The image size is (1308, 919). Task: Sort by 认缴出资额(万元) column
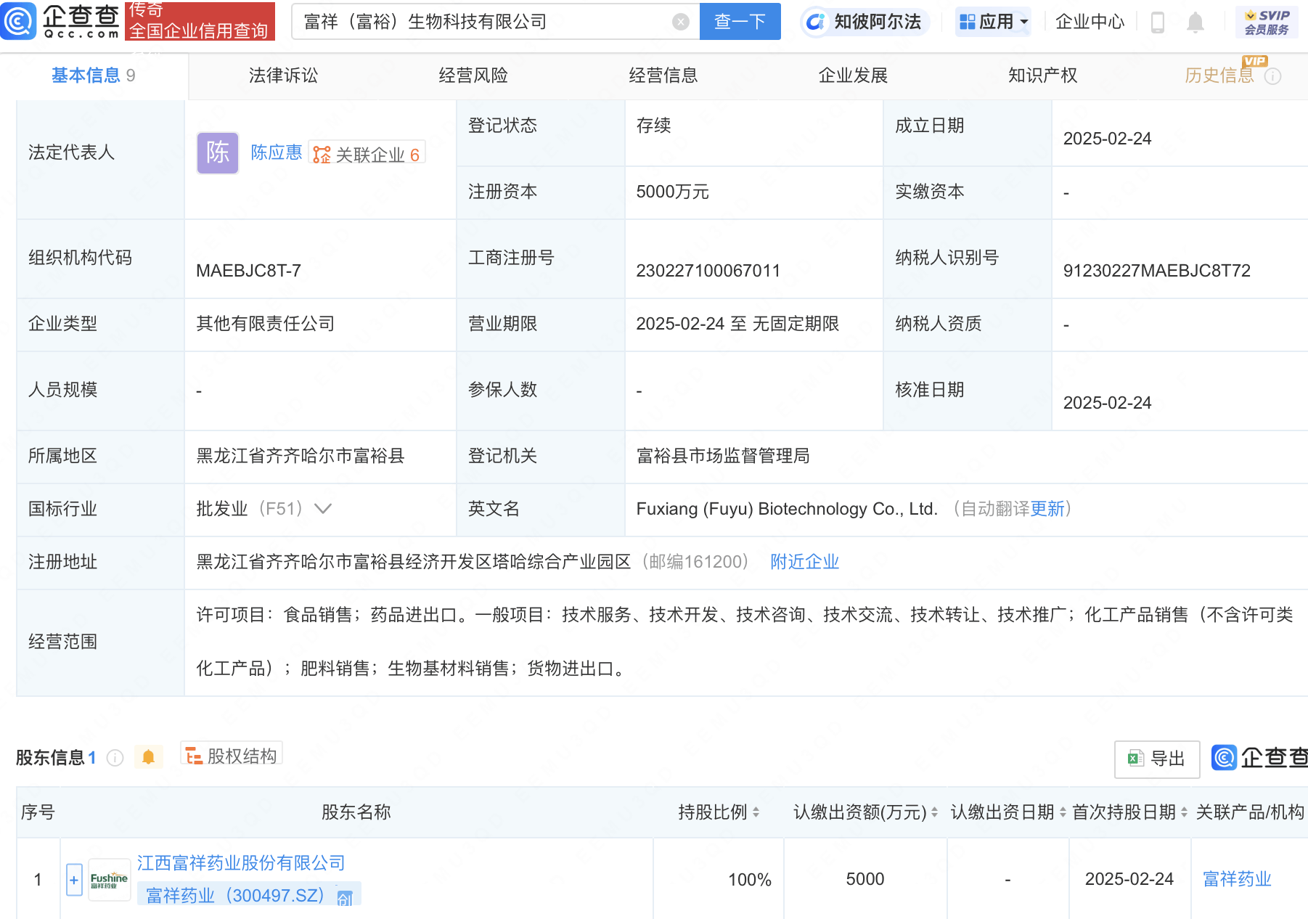(935, 812)
